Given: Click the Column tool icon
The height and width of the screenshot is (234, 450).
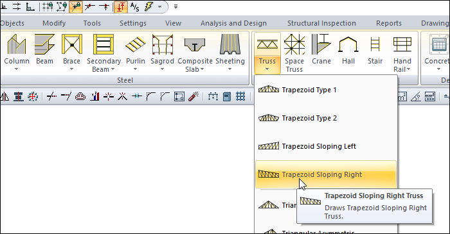Looking at the screenshot, I should [x=17, y=44].
